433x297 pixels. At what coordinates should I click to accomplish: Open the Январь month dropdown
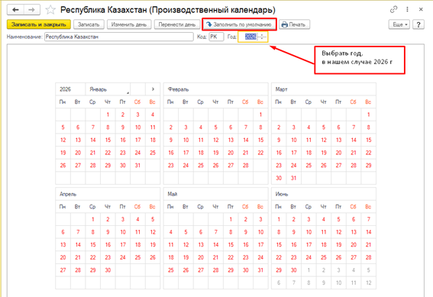pos(108,89)
